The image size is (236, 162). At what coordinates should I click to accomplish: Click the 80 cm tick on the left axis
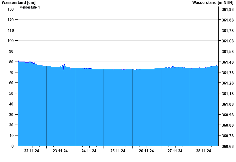click(12, 62)
